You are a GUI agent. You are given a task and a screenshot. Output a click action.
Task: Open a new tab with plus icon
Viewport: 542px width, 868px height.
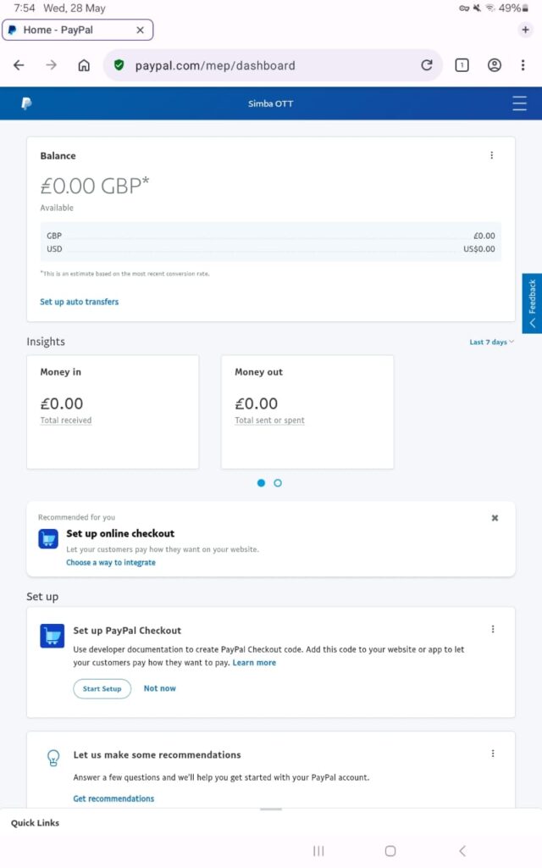coord(525,30)
